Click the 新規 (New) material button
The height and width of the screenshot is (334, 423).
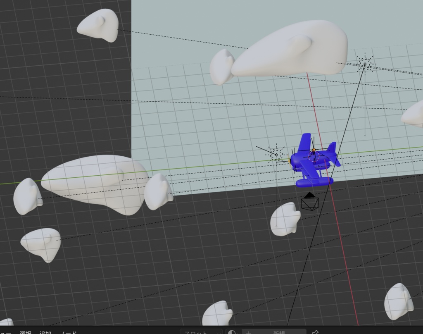[x=274, y=332]
